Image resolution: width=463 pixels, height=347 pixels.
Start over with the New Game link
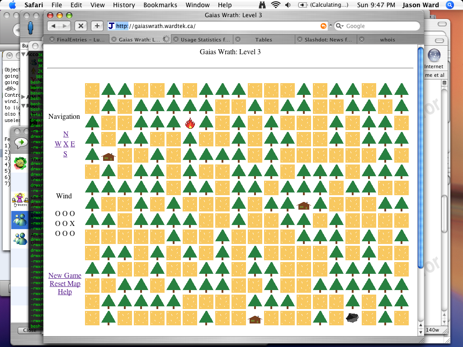tap(65, 275)
